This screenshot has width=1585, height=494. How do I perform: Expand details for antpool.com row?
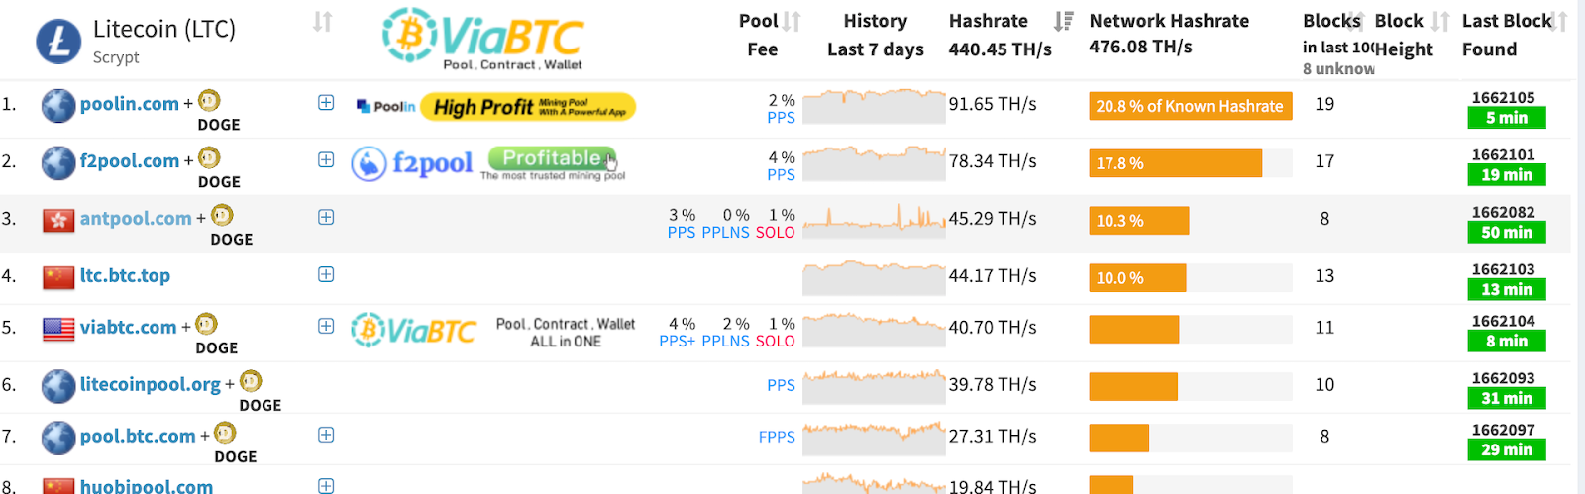[x=326, y=218]
